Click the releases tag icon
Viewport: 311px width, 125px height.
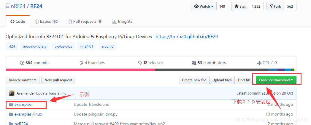(x=140, y=63)
